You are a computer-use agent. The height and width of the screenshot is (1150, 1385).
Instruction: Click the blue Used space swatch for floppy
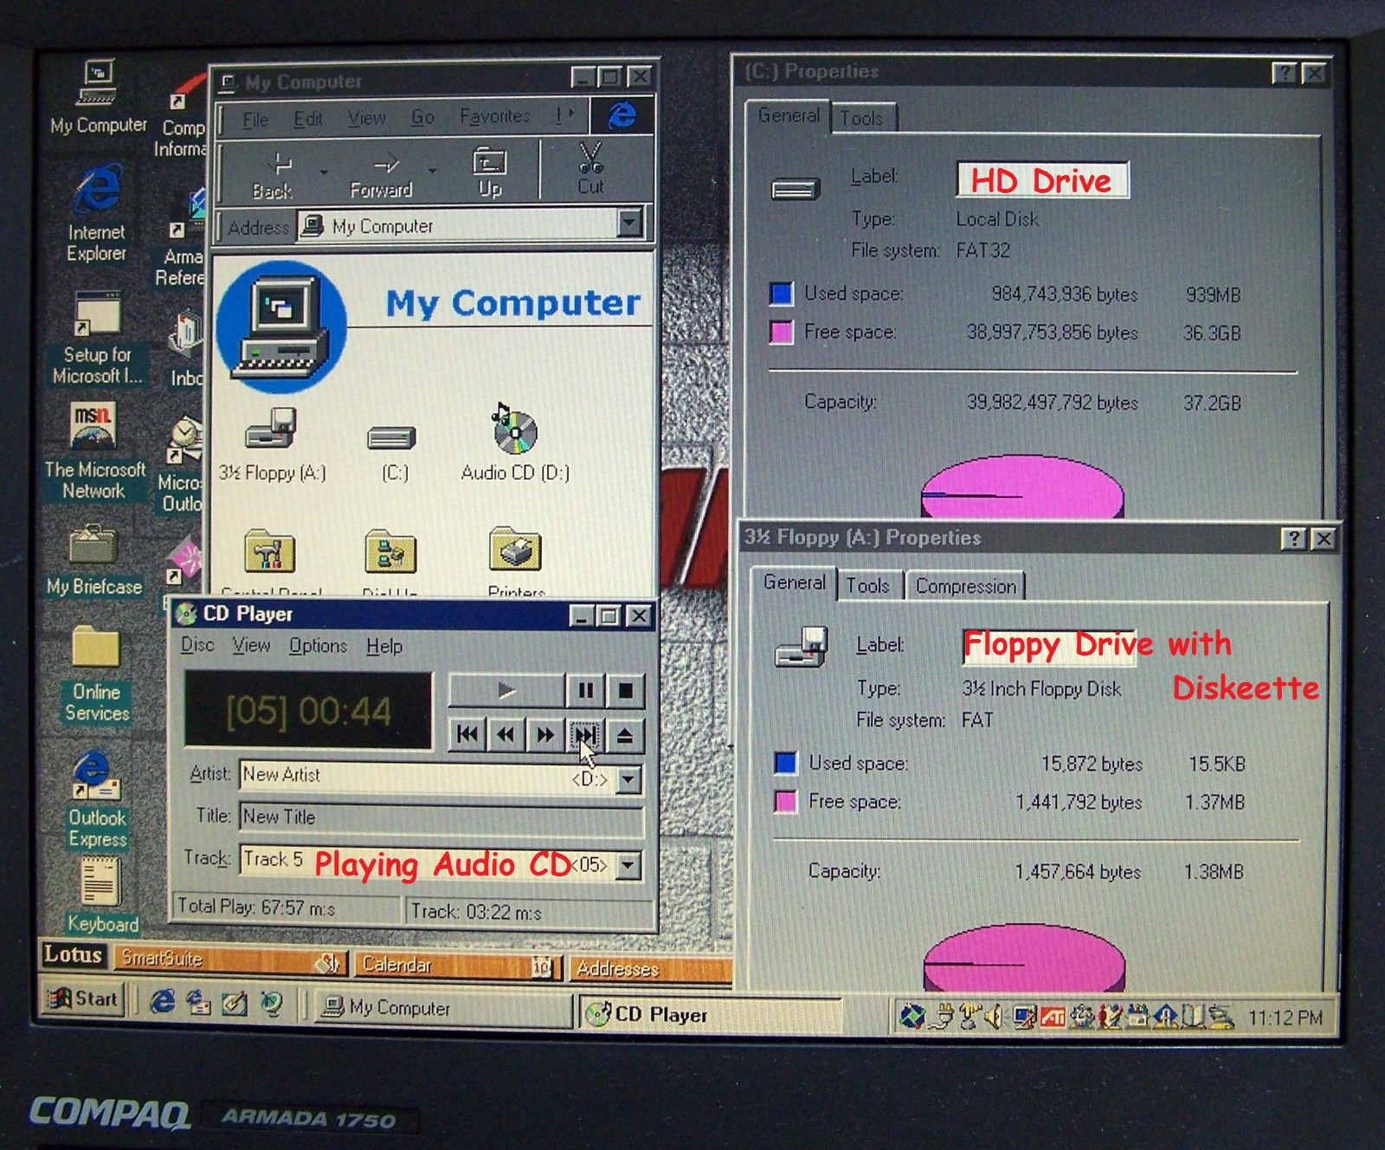pos(785,763)
